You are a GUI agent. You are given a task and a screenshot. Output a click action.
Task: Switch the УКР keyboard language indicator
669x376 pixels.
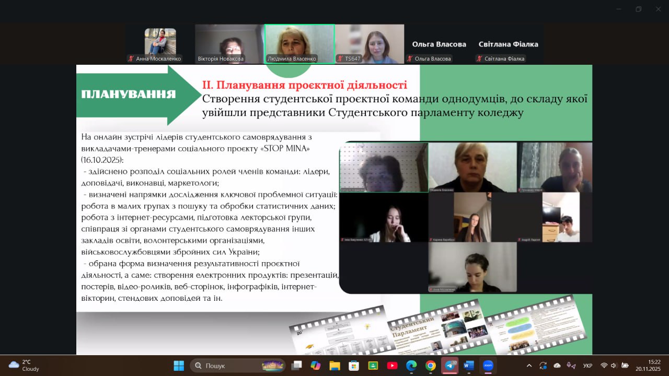pos(587,366)
